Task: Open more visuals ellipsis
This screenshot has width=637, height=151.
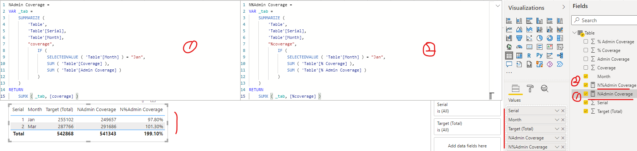Action: coord(509,73)
